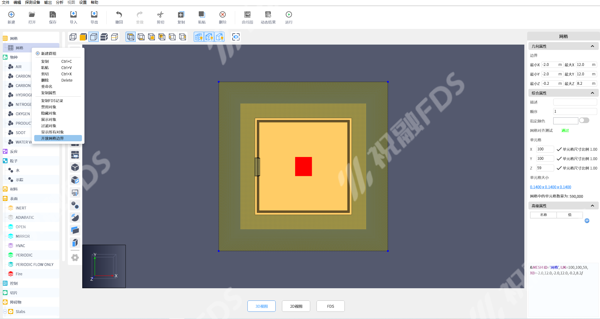This screenshot has width=600, height=319.
Task: Open the 编辑 menu
Action: pyautogui.click(x=17, y=3)
